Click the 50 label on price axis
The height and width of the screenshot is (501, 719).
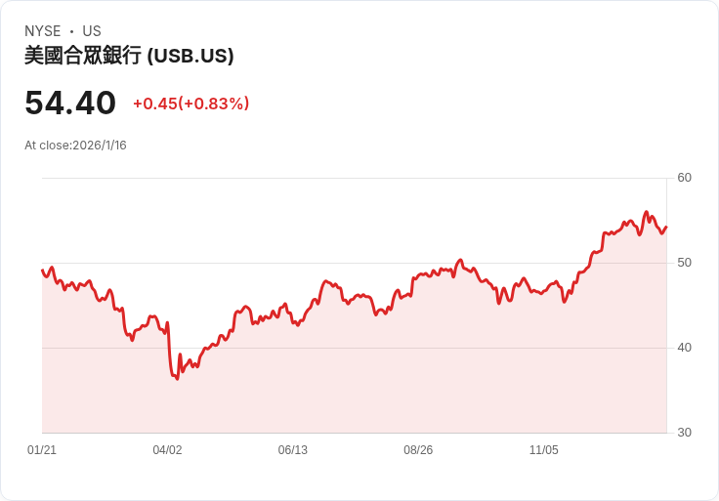pos(684,263)
